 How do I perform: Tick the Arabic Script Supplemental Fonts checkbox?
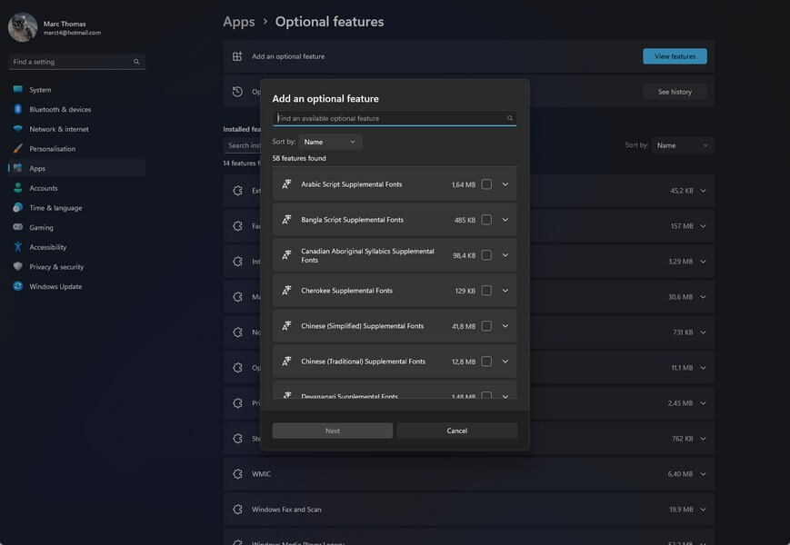[486, 184]
